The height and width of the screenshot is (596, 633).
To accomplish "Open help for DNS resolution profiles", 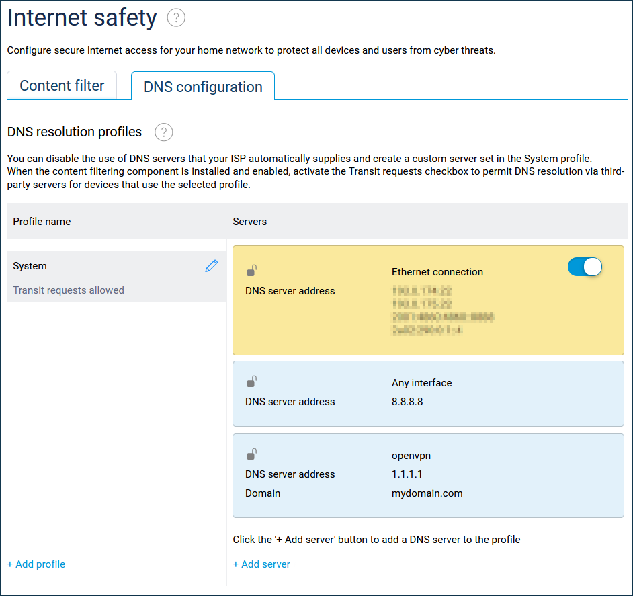I will (x=164, y=132).
